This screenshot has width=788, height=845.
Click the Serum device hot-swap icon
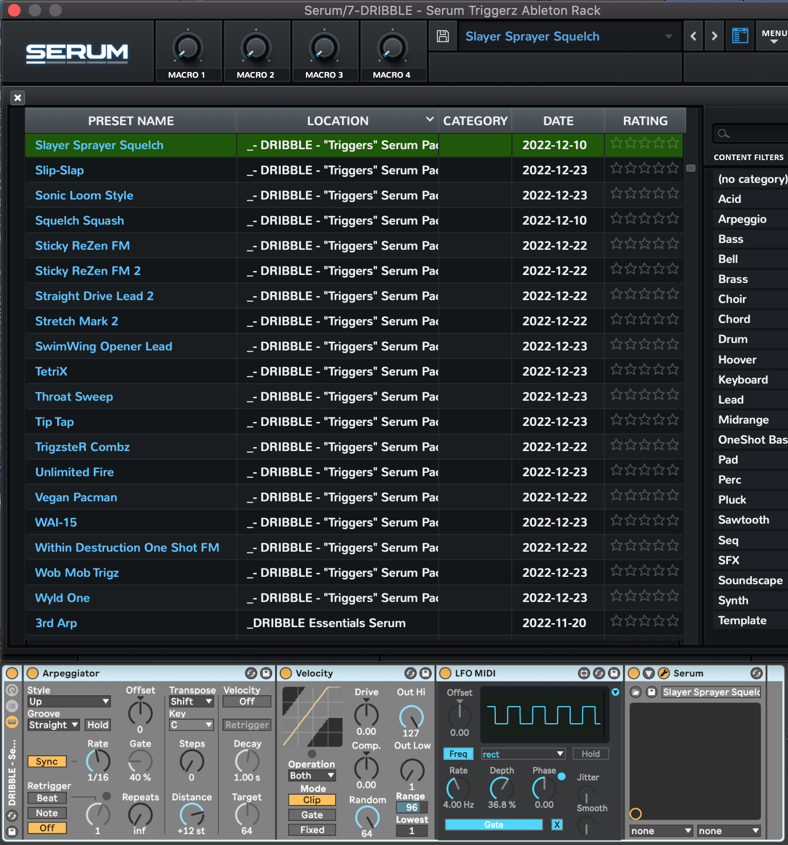757,673
